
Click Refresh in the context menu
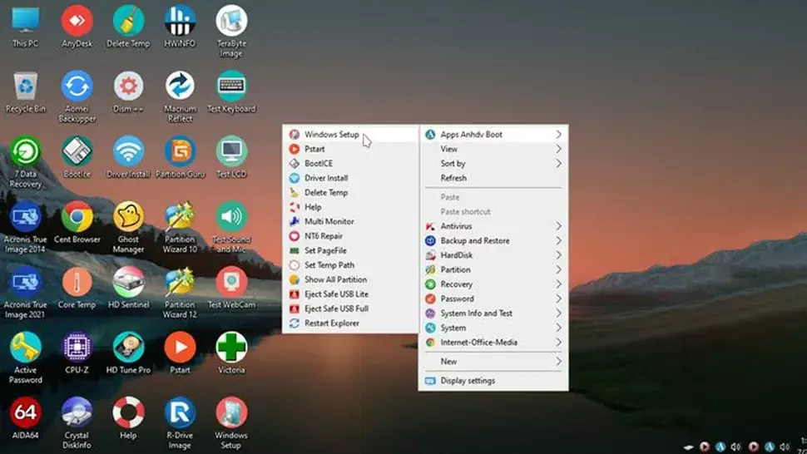(x=453, y=178)
